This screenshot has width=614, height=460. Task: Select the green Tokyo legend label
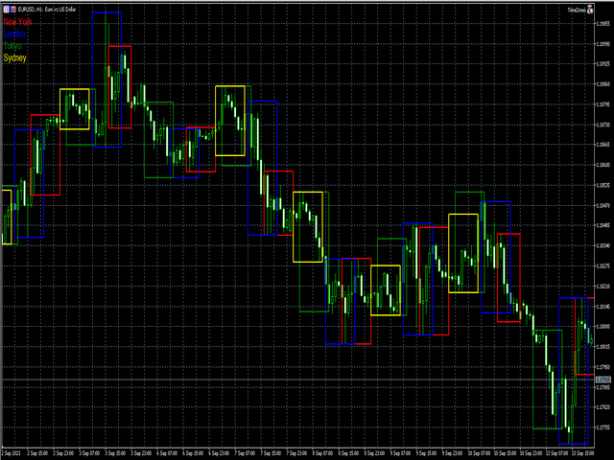click(12, 46)
